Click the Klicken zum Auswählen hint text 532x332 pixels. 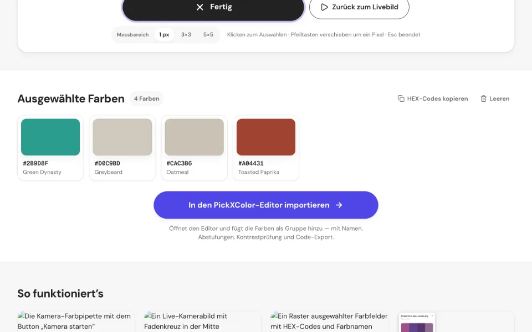click(324, 34)
